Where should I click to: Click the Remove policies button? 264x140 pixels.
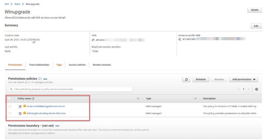click(x=219, y=79)
